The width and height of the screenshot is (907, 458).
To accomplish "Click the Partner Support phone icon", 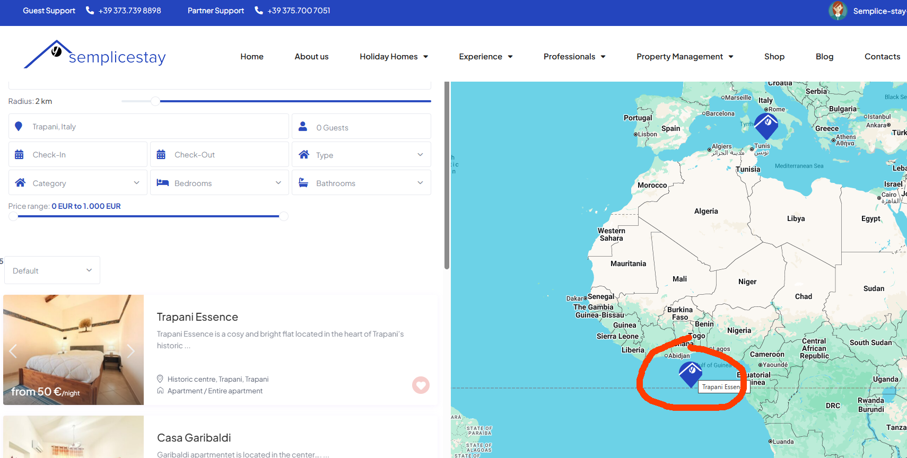I will click(x=259, y=11).
